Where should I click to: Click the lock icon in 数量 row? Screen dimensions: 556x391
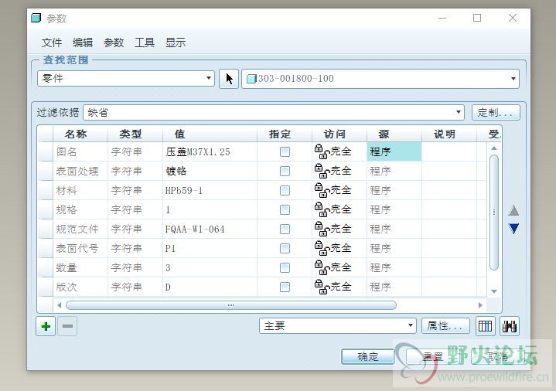coord(322,267)
